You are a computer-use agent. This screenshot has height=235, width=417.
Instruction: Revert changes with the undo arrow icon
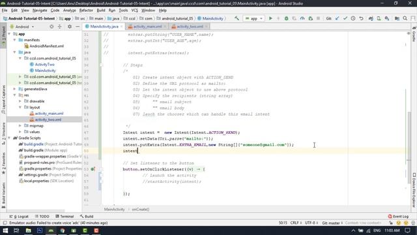[361, 18]
